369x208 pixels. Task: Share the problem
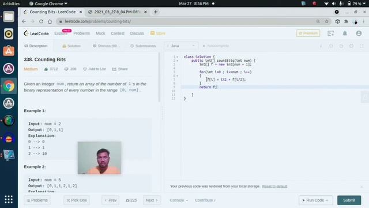point(120,69)
